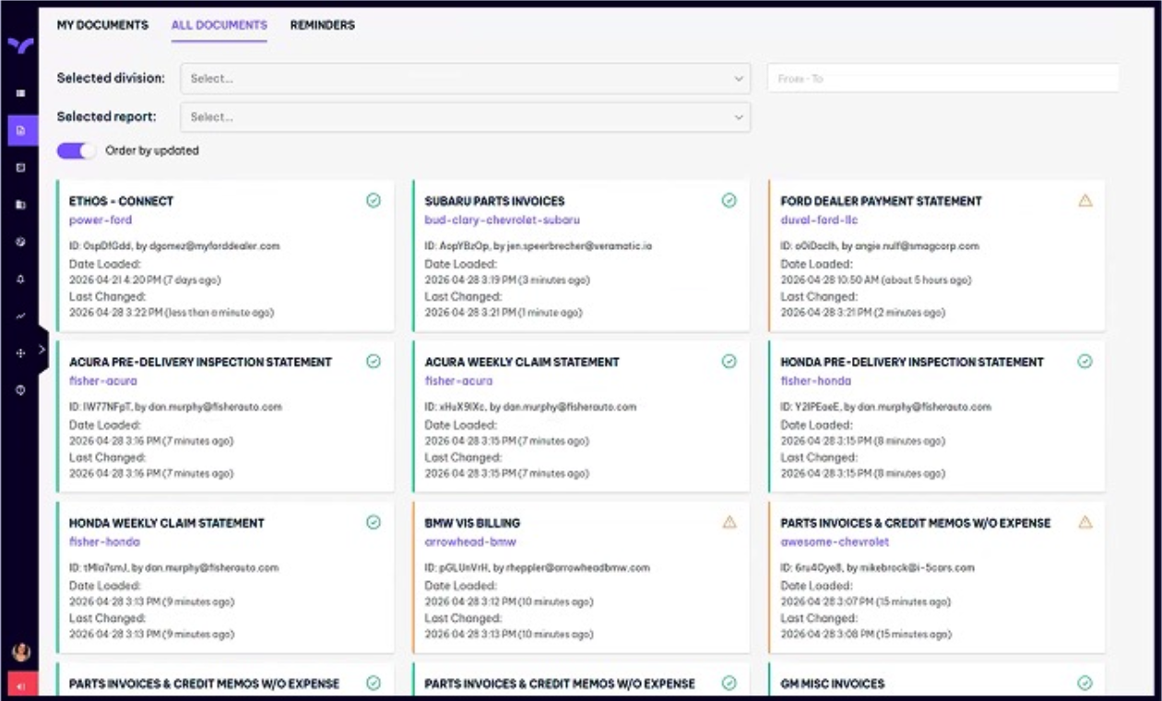
Task: Open the Selected report dropdown
Action: pos(466,117)
